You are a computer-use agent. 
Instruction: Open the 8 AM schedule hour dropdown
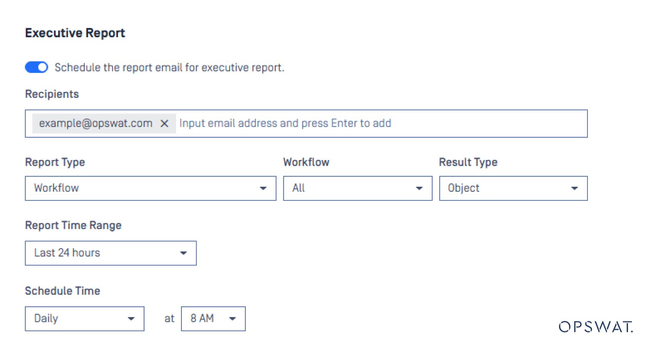pos(207,319)
